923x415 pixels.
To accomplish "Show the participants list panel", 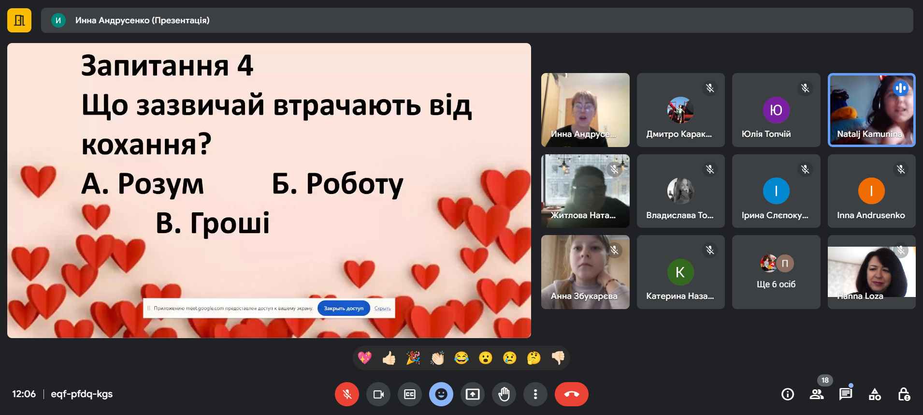I will pyautogui.click(x=817, y=394).
